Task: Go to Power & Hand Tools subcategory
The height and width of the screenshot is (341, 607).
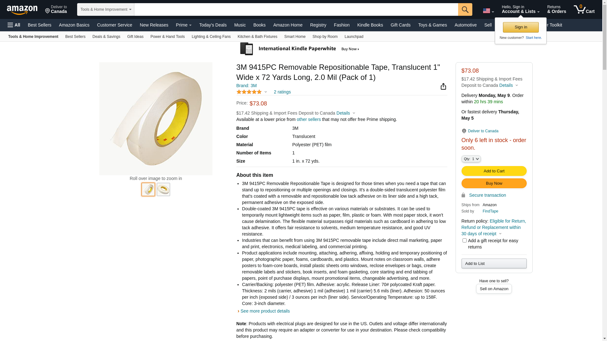Action: [x=168, y=37]
